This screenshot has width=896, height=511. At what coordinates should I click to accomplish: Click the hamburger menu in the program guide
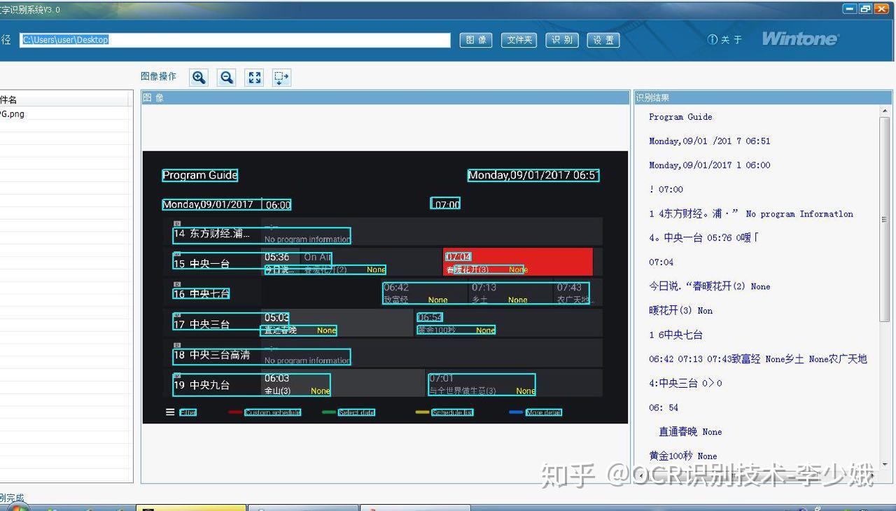170,412
